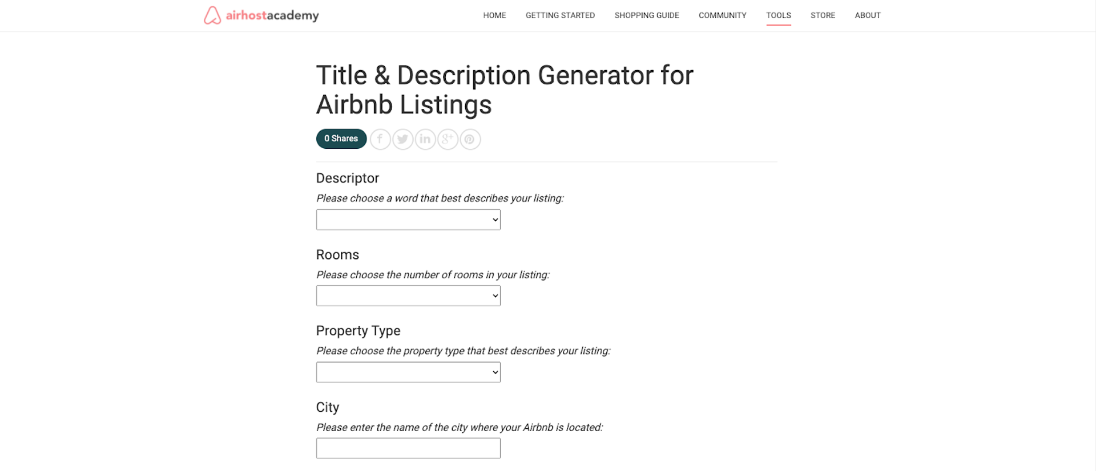Open the Property Type dropdown

pyautogui.click(x=408, y=372)
